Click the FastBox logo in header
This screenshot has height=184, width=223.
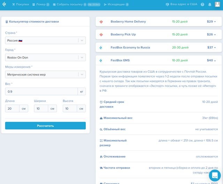point(4,4)
